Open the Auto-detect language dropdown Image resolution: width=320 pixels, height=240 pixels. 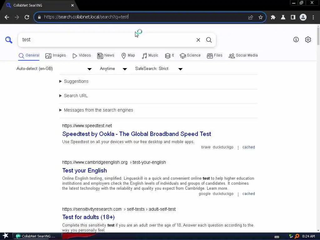[54, 69]
